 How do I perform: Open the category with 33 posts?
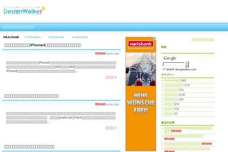[x=168, y=109]
